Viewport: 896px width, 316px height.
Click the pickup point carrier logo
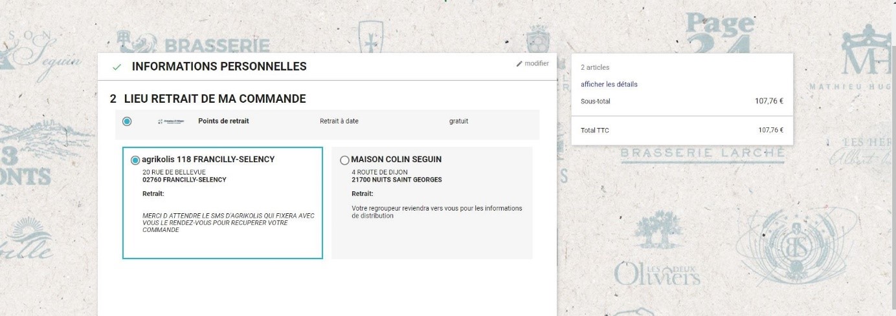pyautogui.click(x=171, y=121)
